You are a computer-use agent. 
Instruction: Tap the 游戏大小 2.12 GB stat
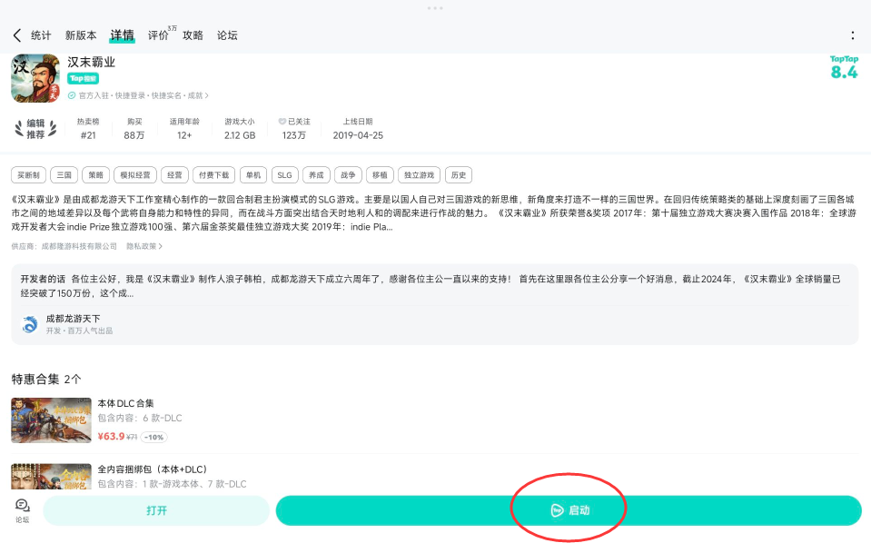[x=240, y=129]
